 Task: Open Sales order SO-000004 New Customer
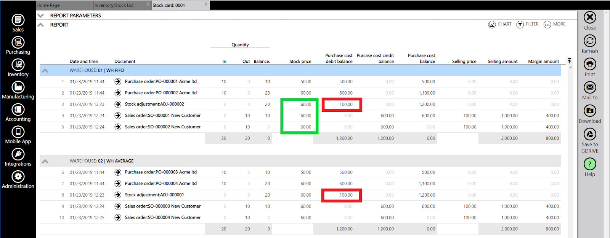point(163,218)
